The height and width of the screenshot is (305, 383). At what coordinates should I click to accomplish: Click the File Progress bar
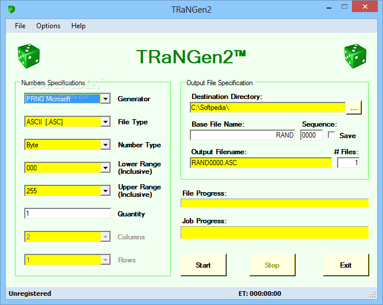click(x=274, y=203)
